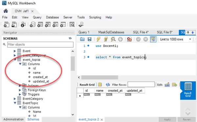Image resolution: width=197 pixels, height=122 pixels.
Task: Toggle continue on error execution icon
Action: pyautogui.click(x=129, y=39)
